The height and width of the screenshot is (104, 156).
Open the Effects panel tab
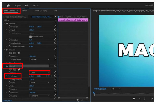coord(24,11)
